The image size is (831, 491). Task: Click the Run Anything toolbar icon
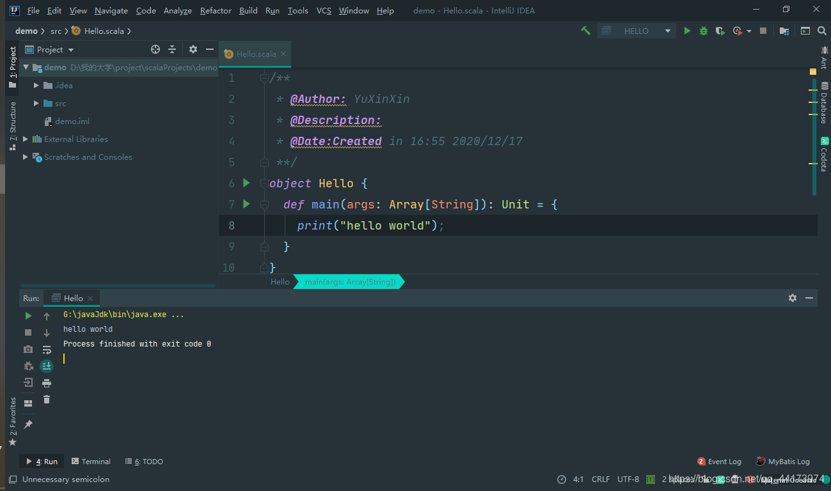click(805, 31)
